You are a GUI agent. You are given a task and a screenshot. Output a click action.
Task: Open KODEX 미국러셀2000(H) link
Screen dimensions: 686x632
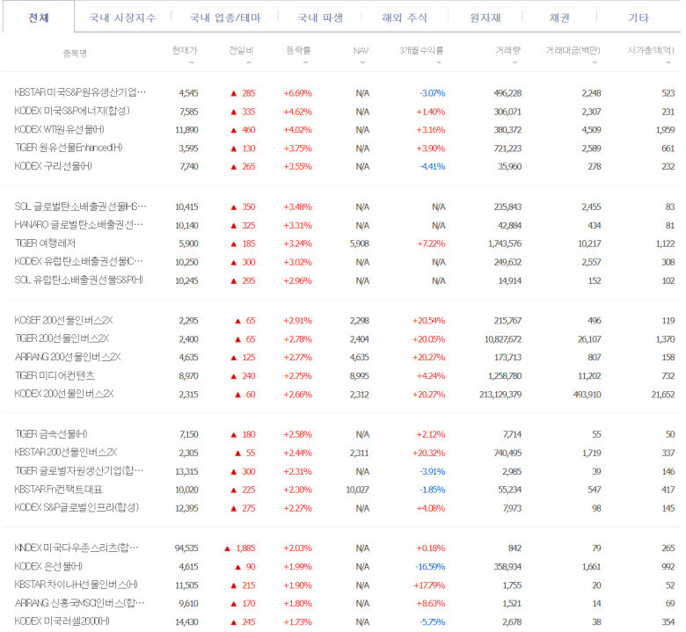(62, 621)
